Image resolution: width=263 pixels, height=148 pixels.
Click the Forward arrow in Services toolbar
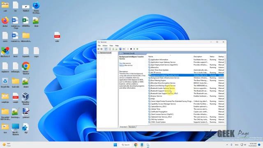102,49
